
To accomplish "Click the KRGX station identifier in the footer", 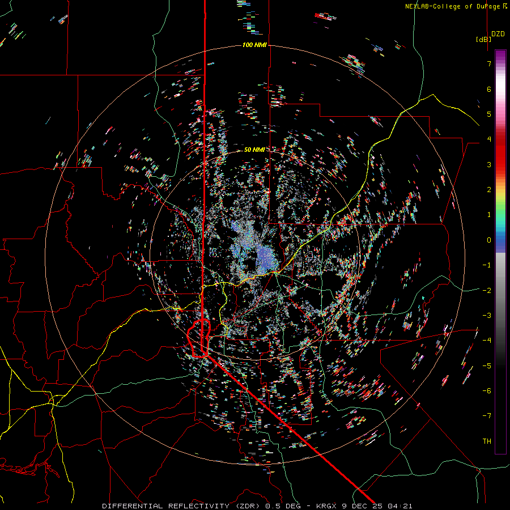I will coord(326,506).
